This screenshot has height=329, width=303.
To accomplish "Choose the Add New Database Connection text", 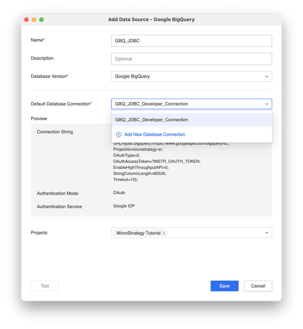I will click(155, 135).
